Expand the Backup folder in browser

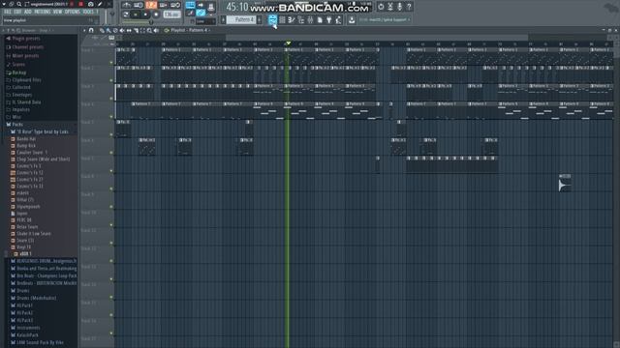(16, 72)
